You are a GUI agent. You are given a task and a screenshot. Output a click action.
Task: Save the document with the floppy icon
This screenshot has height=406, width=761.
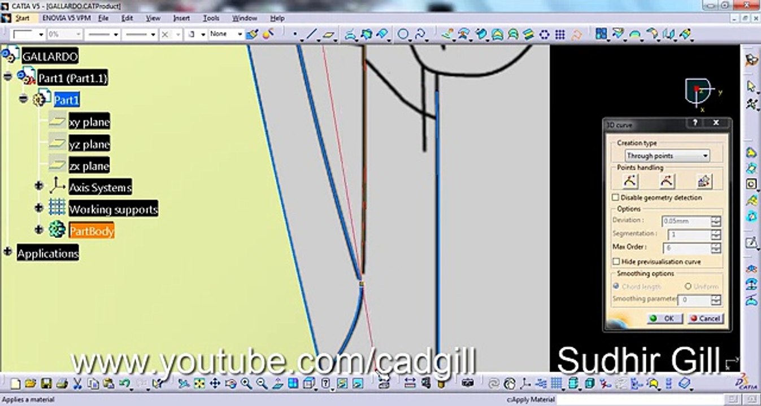46,384
